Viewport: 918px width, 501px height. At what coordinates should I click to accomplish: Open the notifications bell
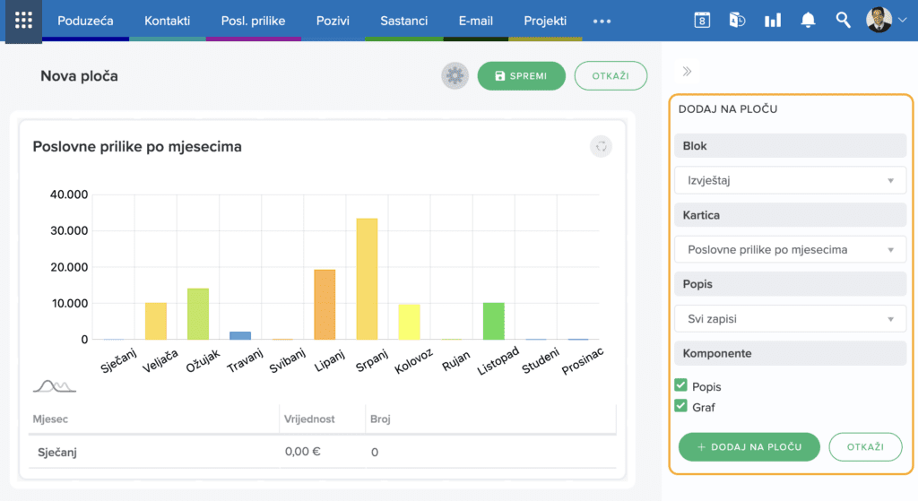point(808,21)
